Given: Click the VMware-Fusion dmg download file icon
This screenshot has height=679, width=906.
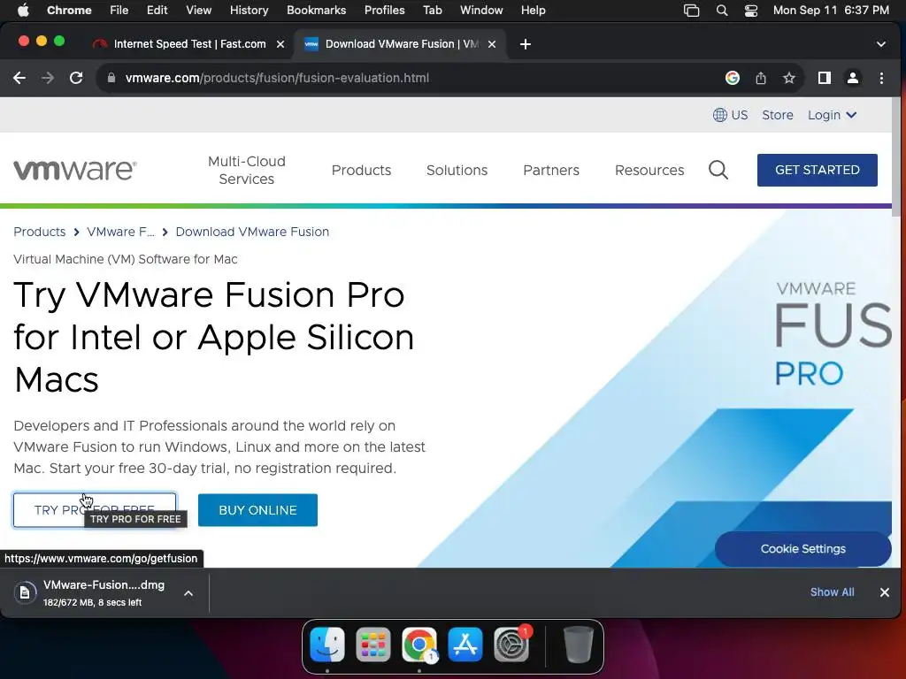Looking at the screenshot, I should click(x=25, y=592).
